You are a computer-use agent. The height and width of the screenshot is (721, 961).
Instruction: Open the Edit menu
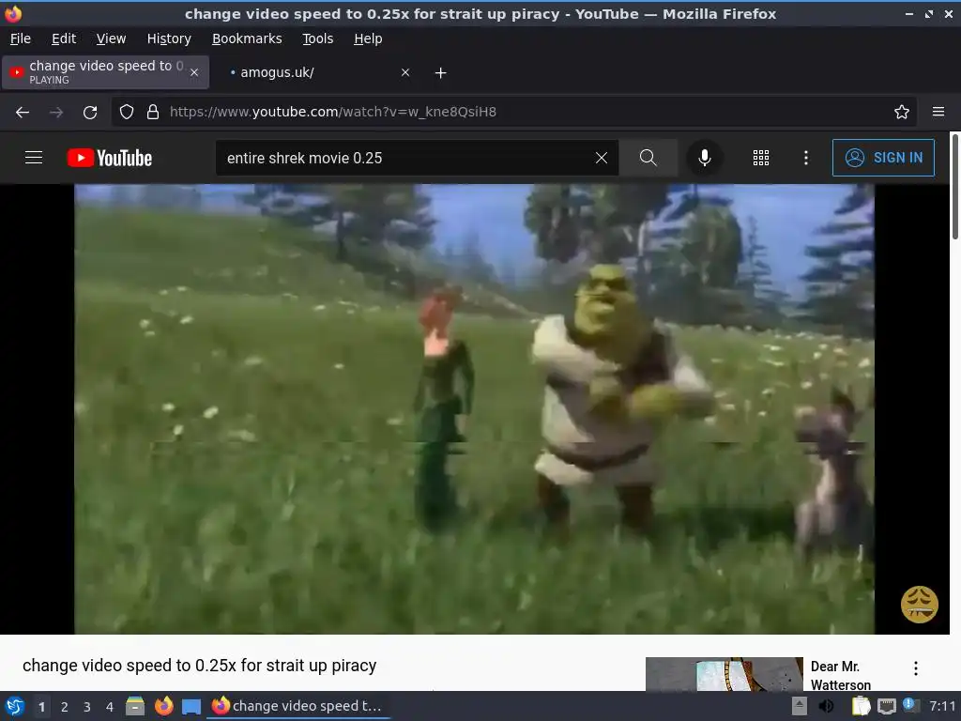point(64,38)
